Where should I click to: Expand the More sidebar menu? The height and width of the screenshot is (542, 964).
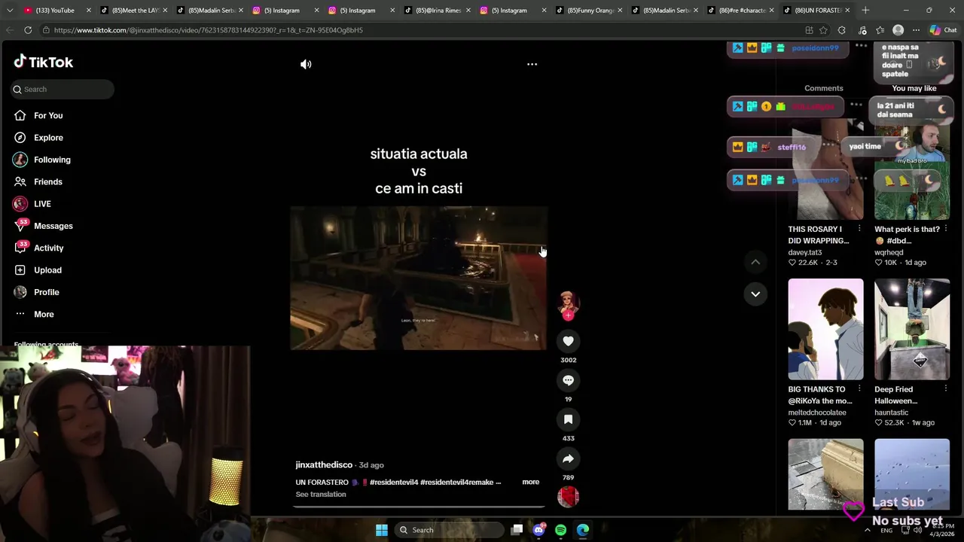(x=44, y=314)
